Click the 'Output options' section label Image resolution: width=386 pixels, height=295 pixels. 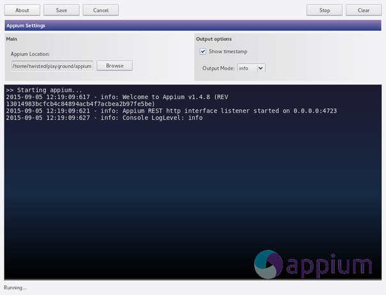click(213, 39)
